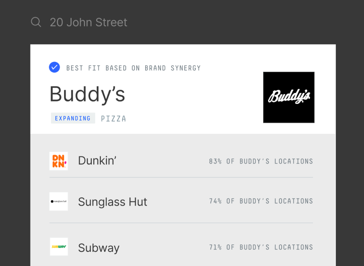Click 74% of Buddy's locations stat

[x=261, y=201]
